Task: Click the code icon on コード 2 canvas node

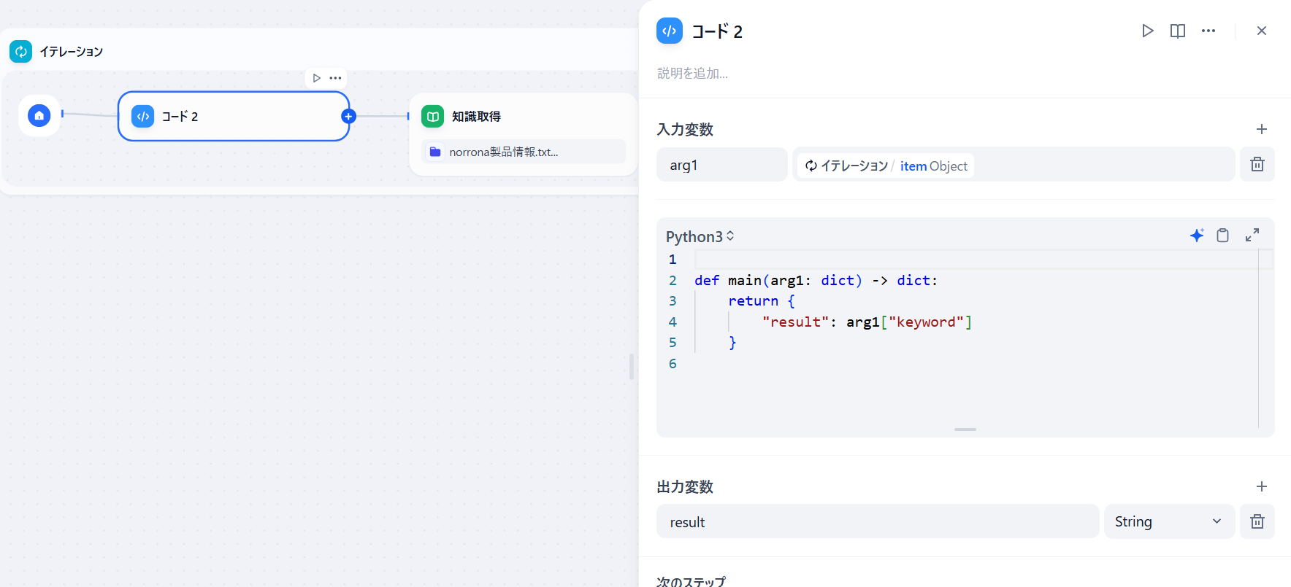Action: point(142,116)
